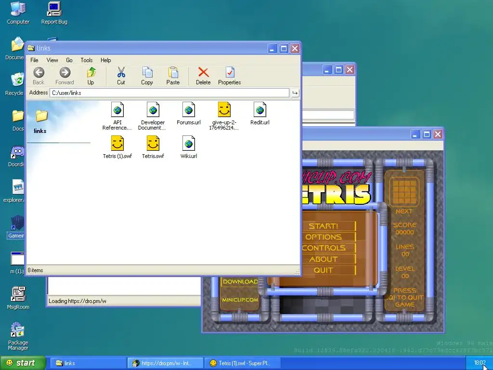This screenshot has width=493, height=370.
Task: Click the selected Game desktop icon
Action: [x=16, y=227]
